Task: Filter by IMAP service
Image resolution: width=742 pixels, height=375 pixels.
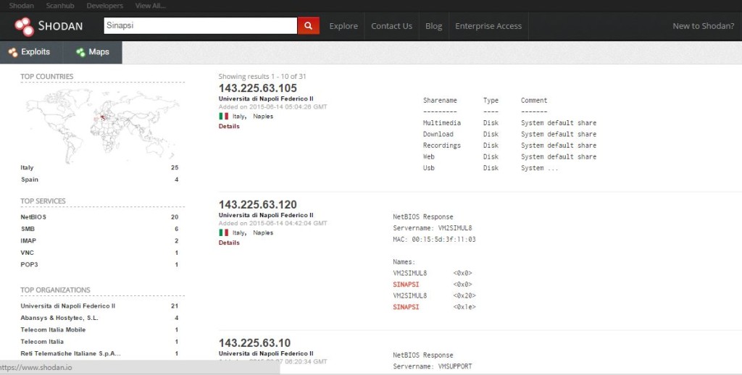Action: [28, 240]
